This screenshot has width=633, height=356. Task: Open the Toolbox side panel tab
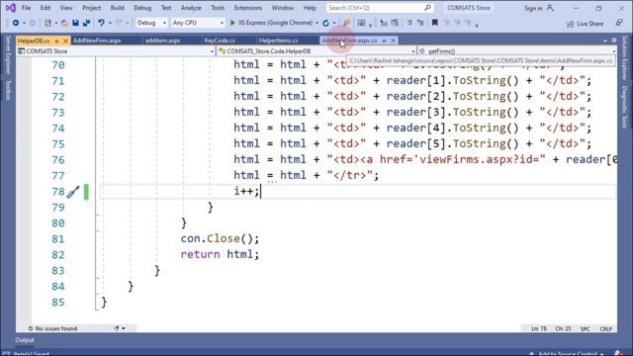pos(8,90)
